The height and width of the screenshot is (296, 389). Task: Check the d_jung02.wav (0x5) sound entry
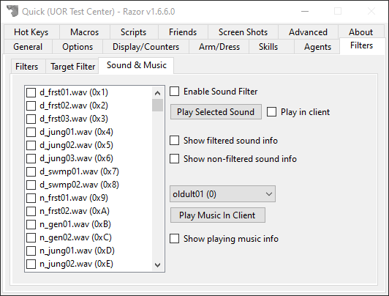pos(31,145)
